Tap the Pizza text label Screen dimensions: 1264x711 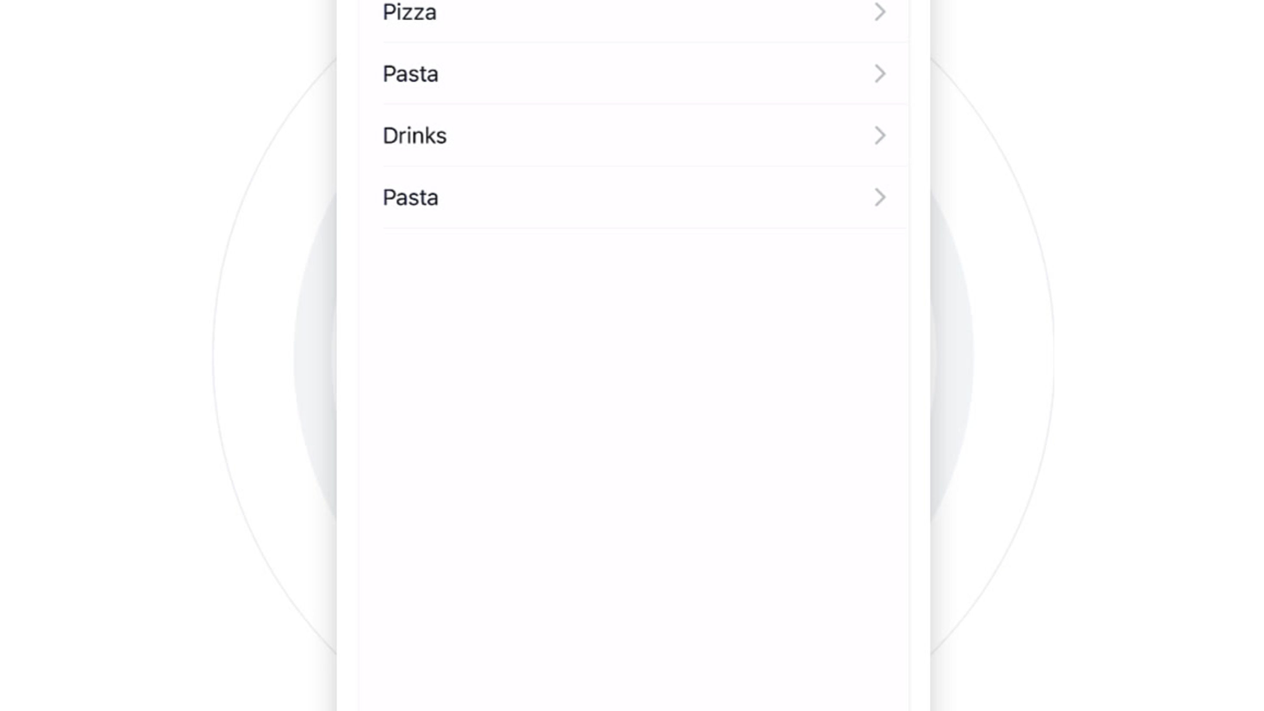click(409, 12)
